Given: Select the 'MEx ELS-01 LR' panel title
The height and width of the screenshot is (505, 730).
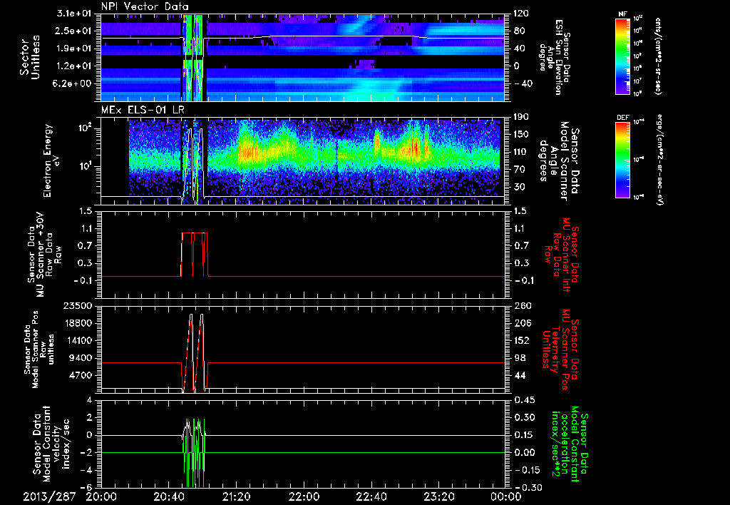Looking at the screenshot, I should click(143, 111).
